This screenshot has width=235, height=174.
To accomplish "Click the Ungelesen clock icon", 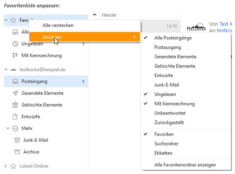I will coord(15,44).
